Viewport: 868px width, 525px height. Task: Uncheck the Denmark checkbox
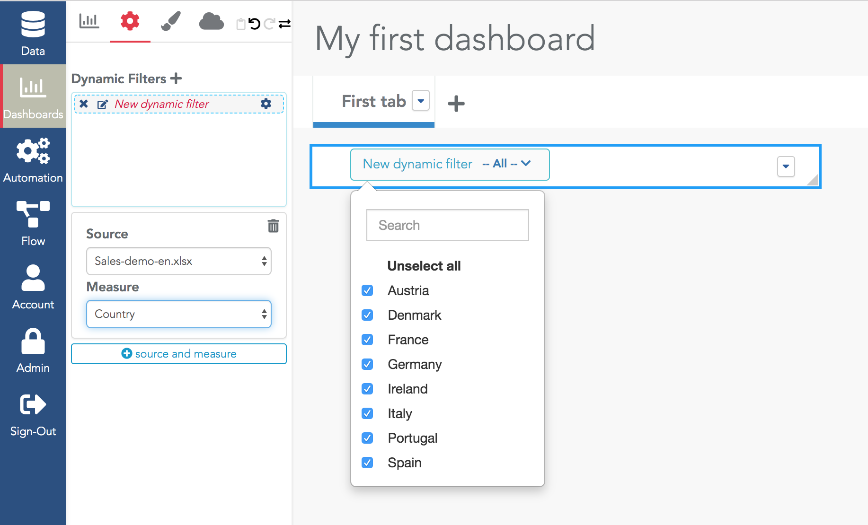click(x=367, y=315)
